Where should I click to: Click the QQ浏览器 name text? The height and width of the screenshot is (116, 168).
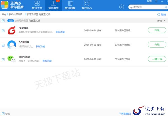(24, 42)
